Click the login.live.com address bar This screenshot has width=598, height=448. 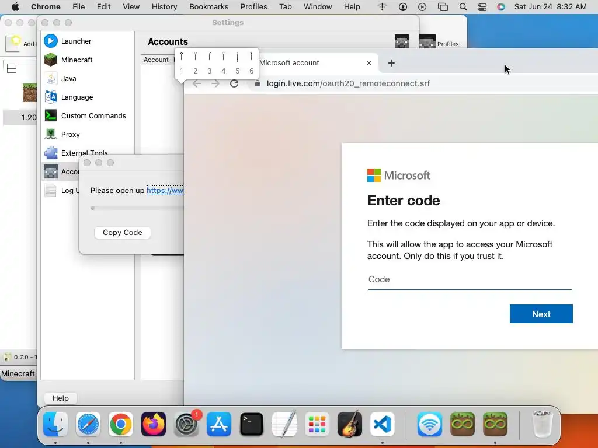[348, 83]
